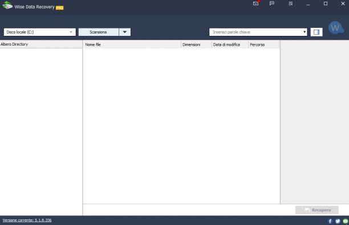Click the W user avatar icon
Screen dimensions: 349x225
pyautogui.click(x=336, y=28)
